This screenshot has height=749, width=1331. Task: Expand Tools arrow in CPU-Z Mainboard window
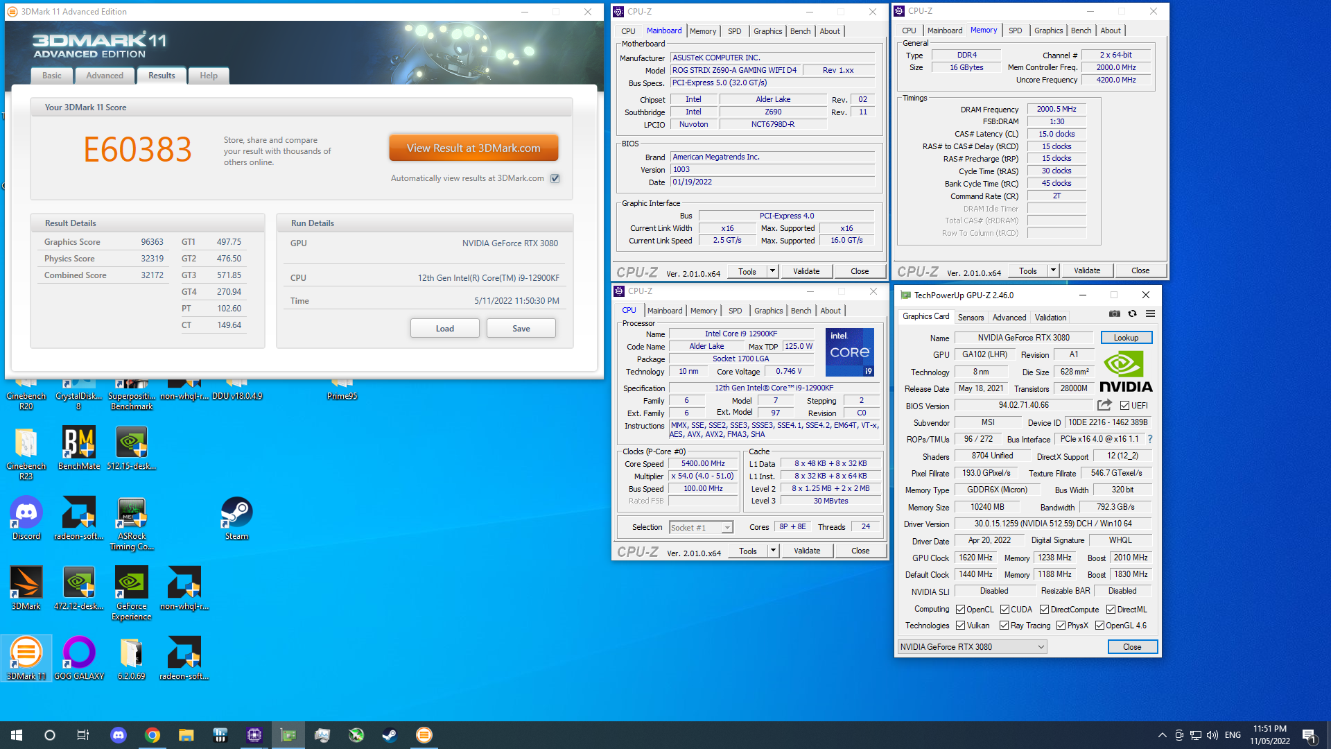[772, 271]
